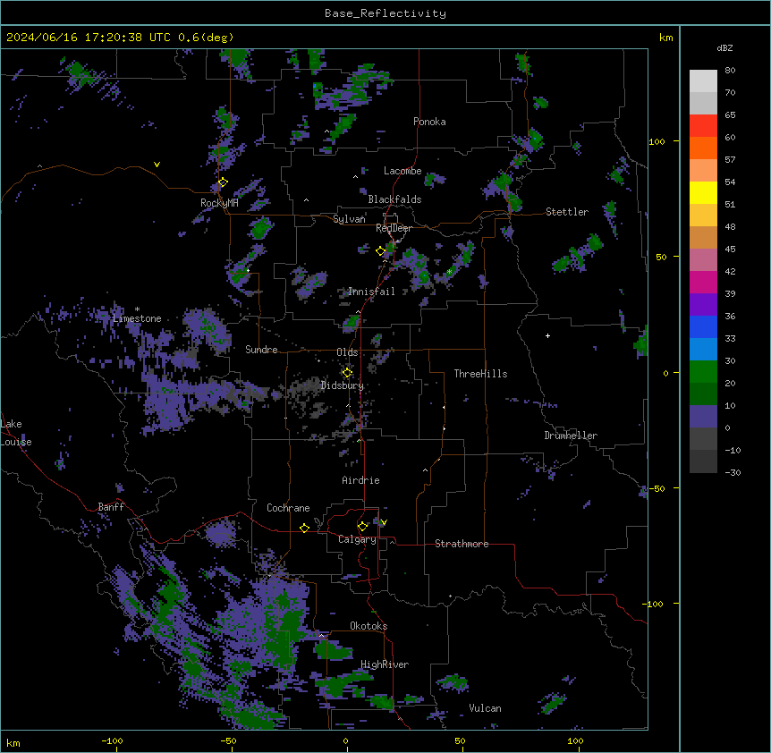The image size is (771, 753).
Task: Click the Base_Reflectivity title
Action: click(x=385, y=13)
